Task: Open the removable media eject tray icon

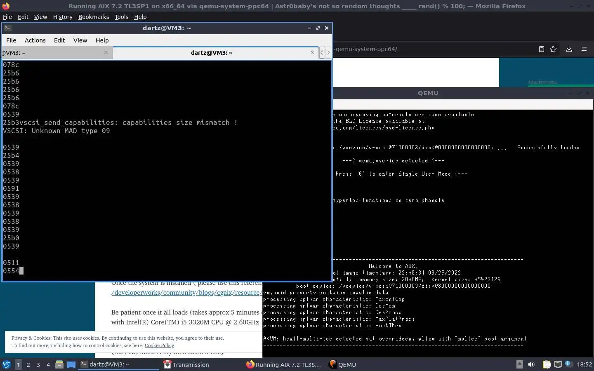Action: [520, 364]
